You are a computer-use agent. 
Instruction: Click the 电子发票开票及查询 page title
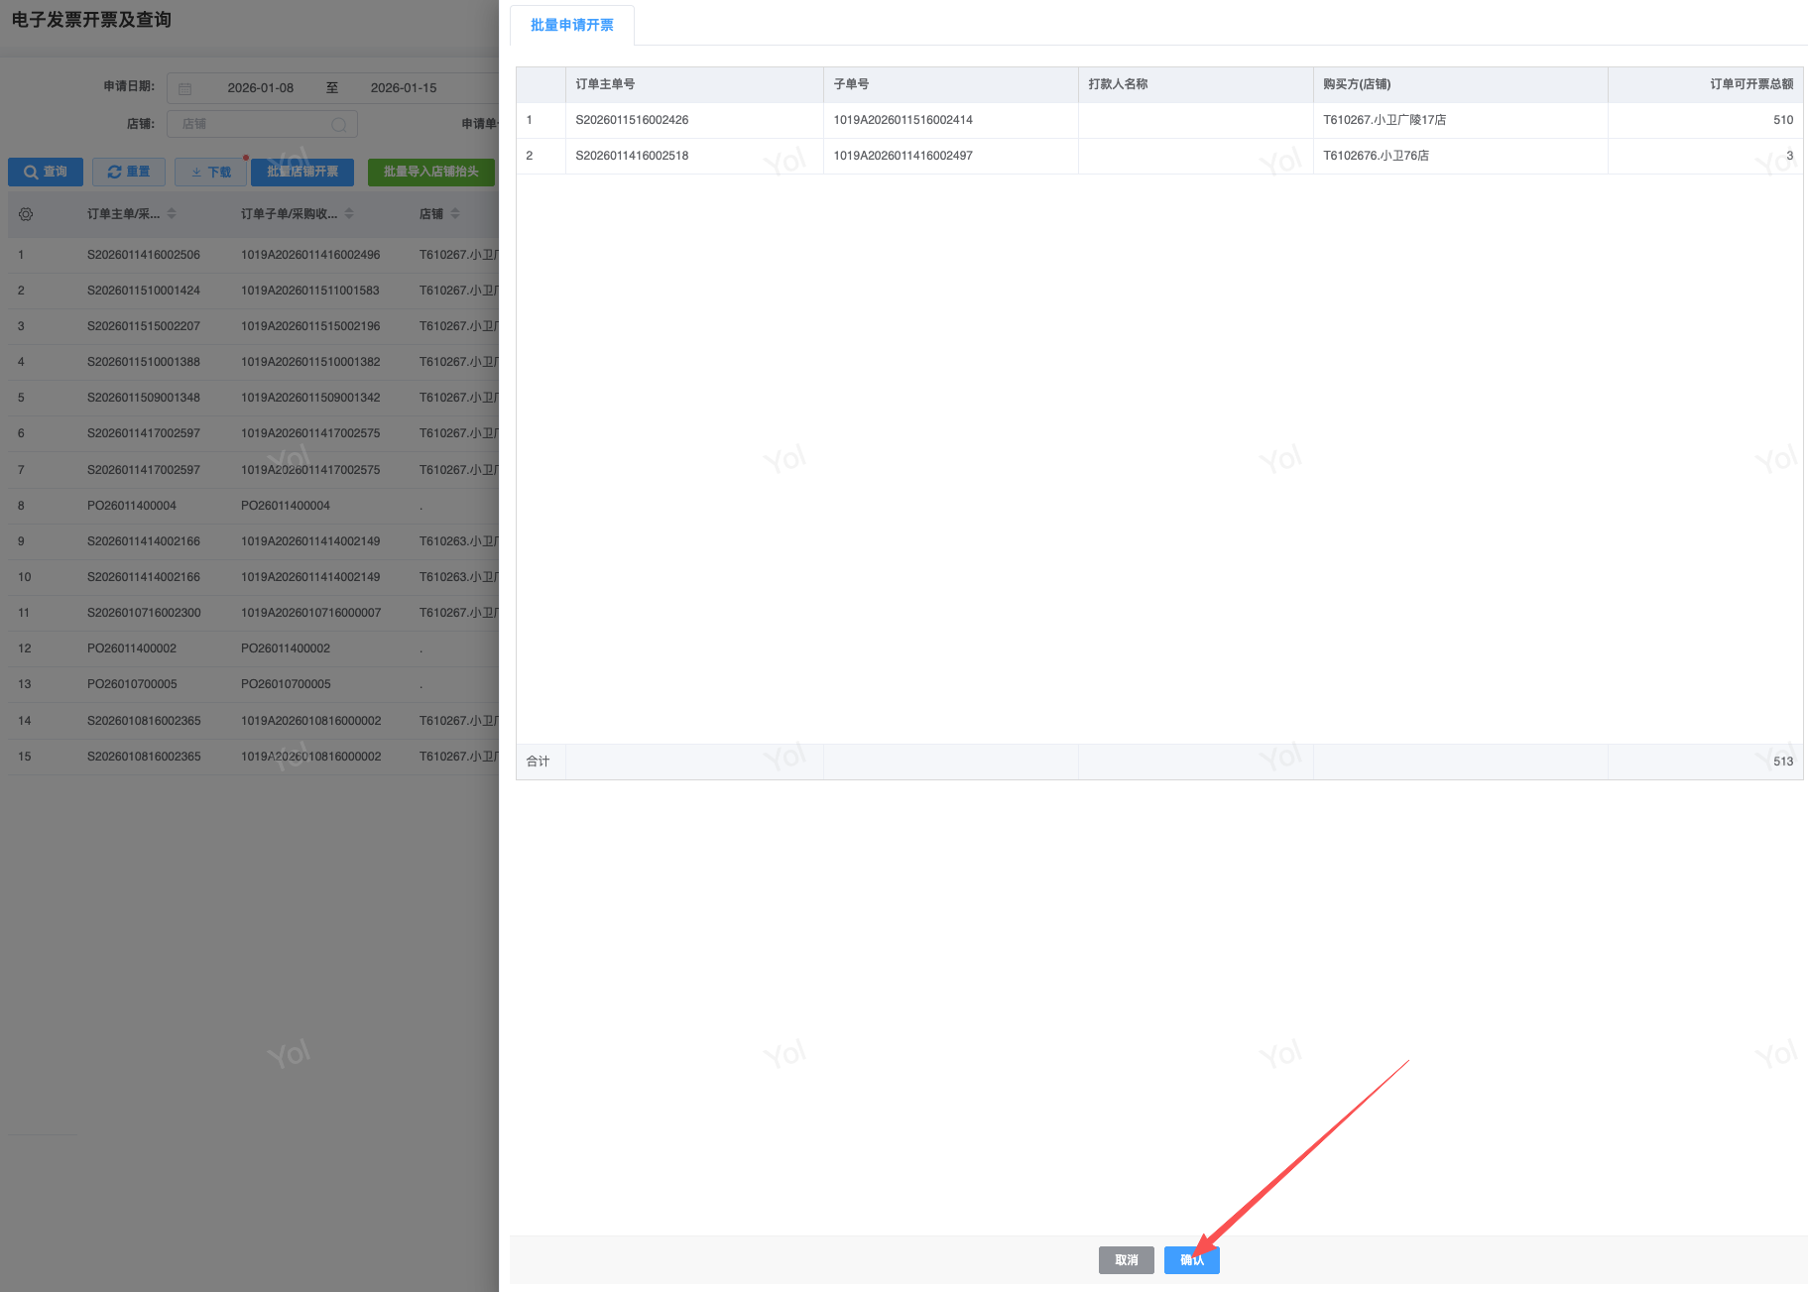pyautogui.click(x=91, y=20)
